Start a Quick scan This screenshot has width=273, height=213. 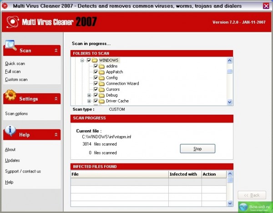click(x=15, y=64)
